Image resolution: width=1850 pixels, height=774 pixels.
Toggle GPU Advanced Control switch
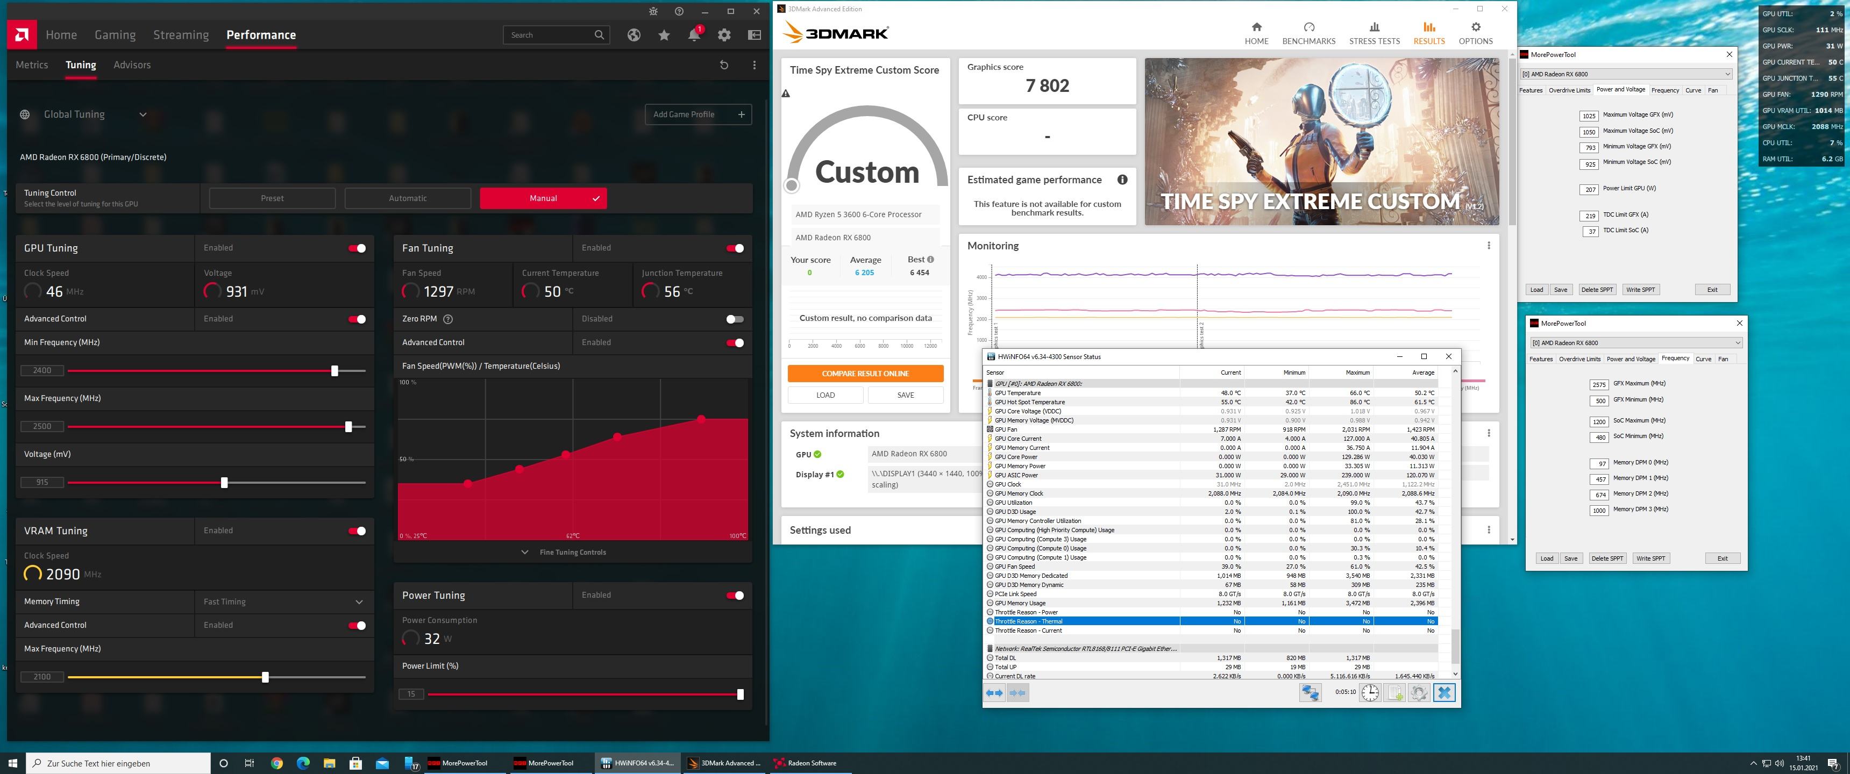click(x=357, y=319)
